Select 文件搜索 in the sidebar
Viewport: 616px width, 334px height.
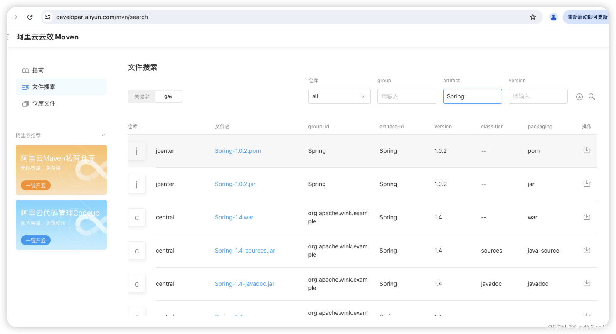pyautogui.click(x=61, y=87)
